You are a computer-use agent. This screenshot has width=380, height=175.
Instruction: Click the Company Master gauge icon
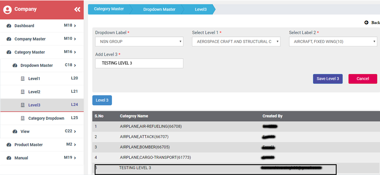tap(9, 39)
